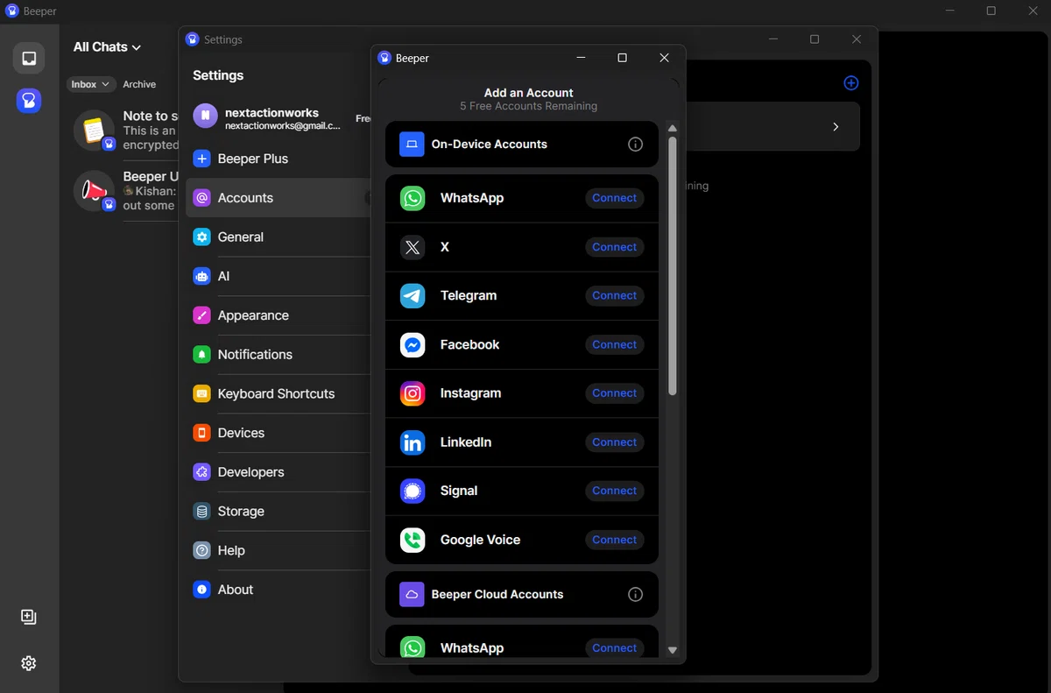This screenshot has height=693, width=1051.
Task: Click Connect for X
Action: pos(614,247)
